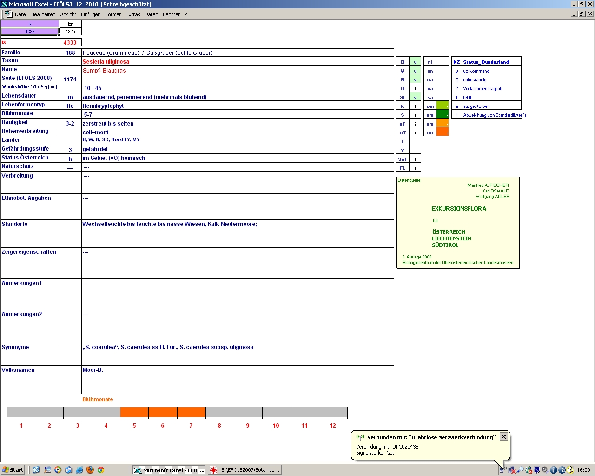Click the red ix value 4333

(70, 42)
